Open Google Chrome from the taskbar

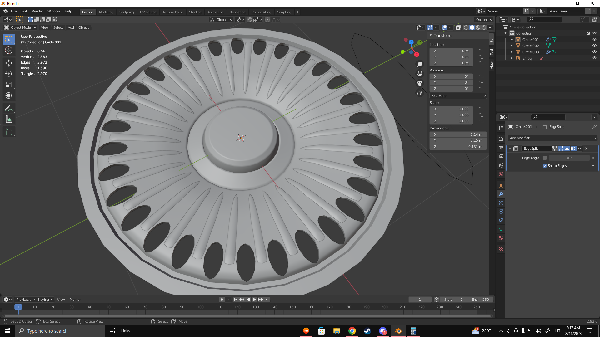(x=352, y=331)
